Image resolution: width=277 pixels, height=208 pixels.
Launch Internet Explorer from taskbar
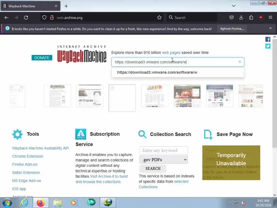[x=24, y=203]
